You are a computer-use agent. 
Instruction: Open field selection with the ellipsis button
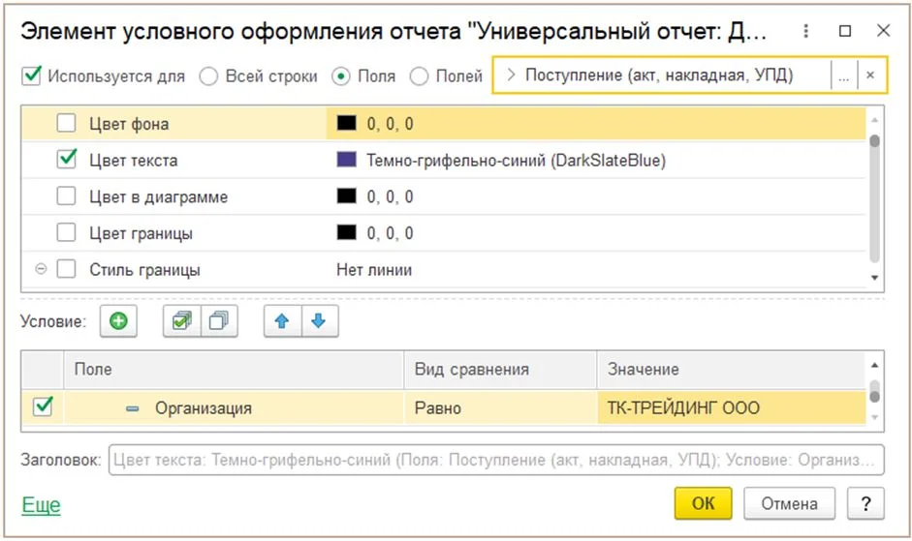(x=844, y=75)
